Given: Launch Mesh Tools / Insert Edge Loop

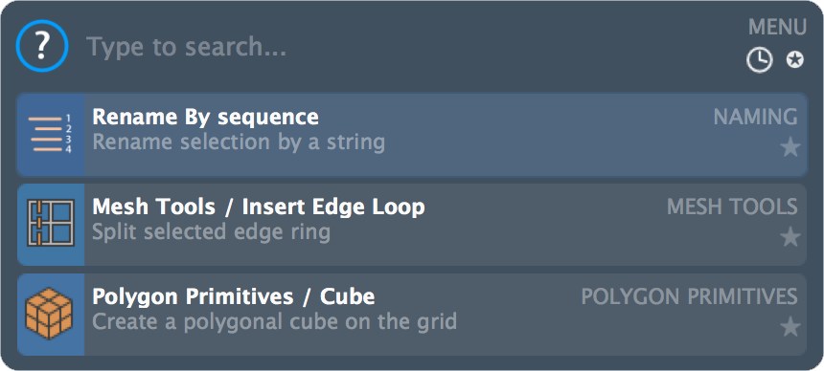Looking at the screenshot, I should coord(412,225).
